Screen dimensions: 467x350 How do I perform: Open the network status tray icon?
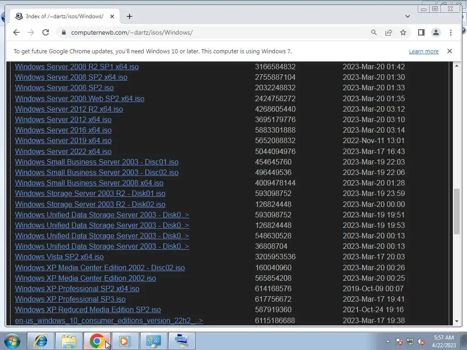point(410,342)
